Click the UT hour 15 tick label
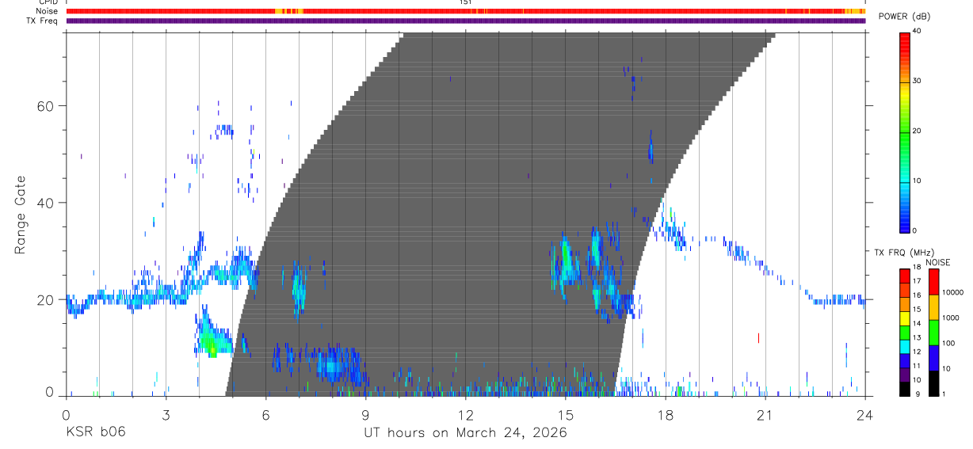Viewport: 973px width, 449px height. point(565,414)
